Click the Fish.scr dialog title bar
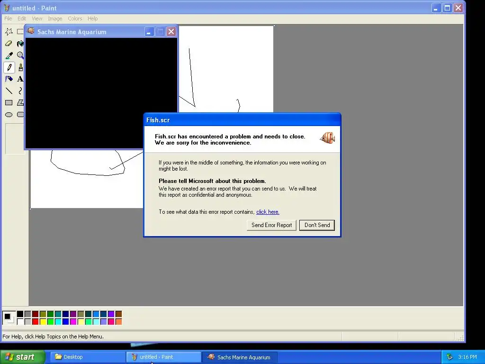Screen dimensions: 485x364 242,120
